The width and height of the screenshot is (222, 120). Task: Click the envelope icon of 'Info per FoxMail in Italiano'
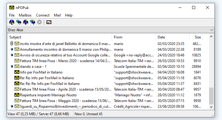(x=17, y=72)
